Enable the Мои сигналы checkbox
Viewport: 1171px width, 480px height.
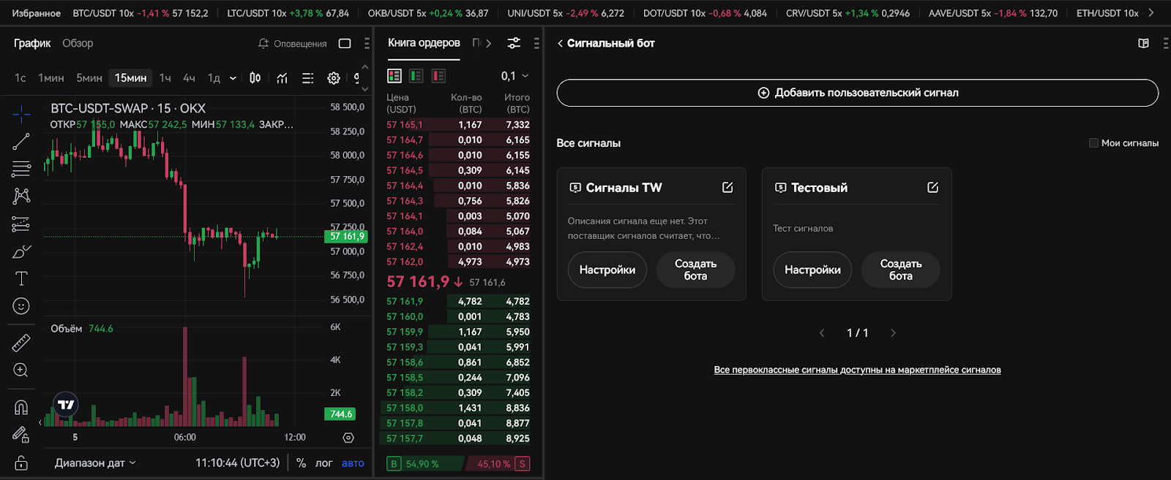click(x=1093, y=143)
